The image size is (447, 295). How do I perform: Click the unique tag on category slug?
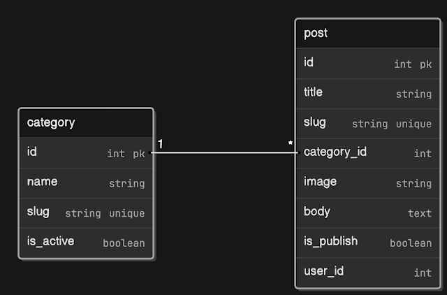pyautogui.click(x=127, y=214)
